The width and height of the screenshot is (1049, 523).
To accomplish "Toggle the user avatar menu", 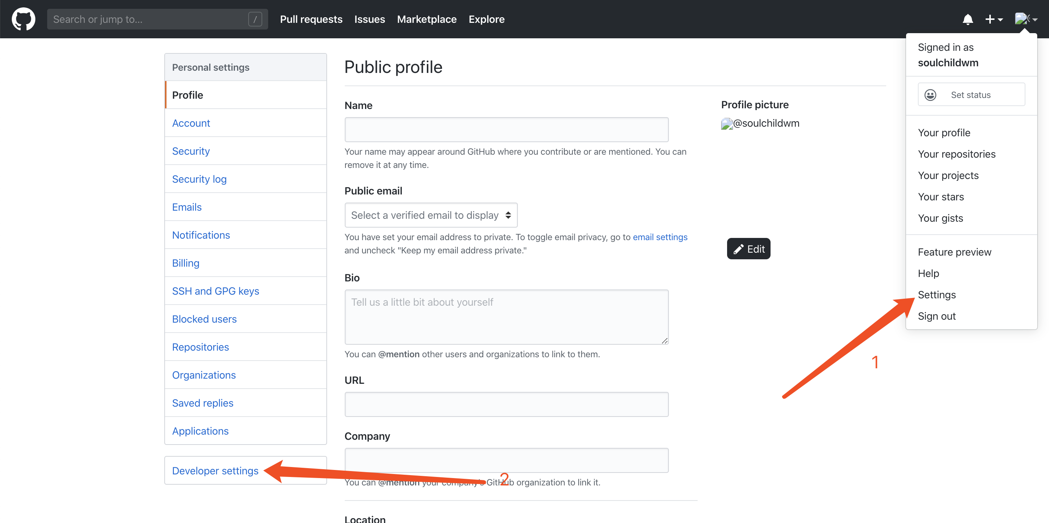I will pyautogui.click(x=1026, y=19).
